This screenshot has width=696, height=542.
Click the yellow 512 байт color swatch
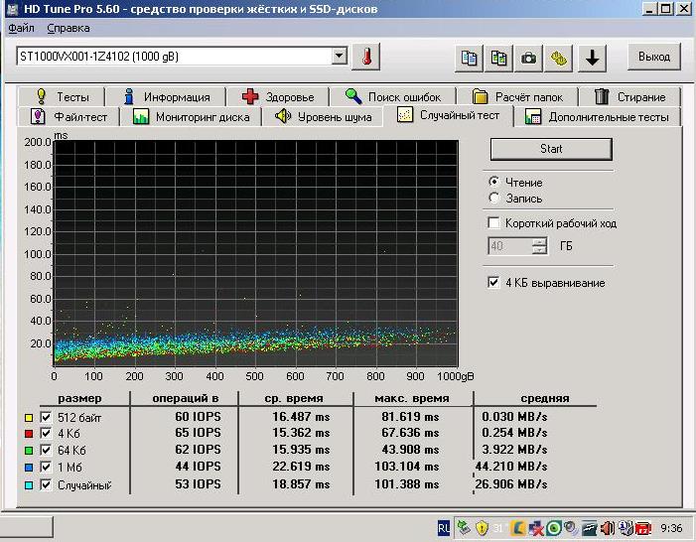pyautogui.click(x=29, y=418)
